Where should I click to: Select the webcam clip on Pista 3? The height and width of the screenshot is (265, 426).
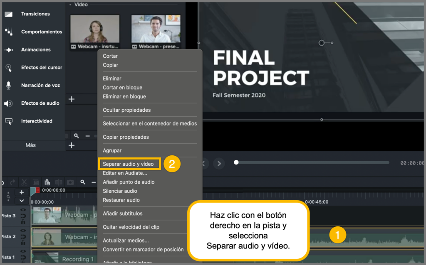pyautogui.click(x=64, y=216)
